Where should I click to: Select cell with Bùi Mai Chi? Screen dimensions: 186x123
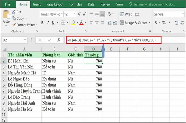pyautogui.click(x=24, y=61)
